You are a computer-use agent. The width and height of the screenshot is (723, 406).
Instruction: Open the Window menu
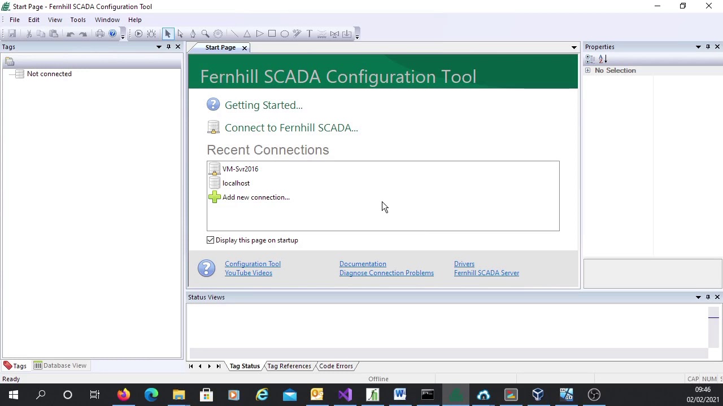click(x=107, y=20)
